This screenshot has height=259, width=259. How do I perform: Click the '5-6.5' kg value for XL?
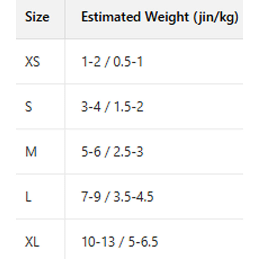click(143, 242)
